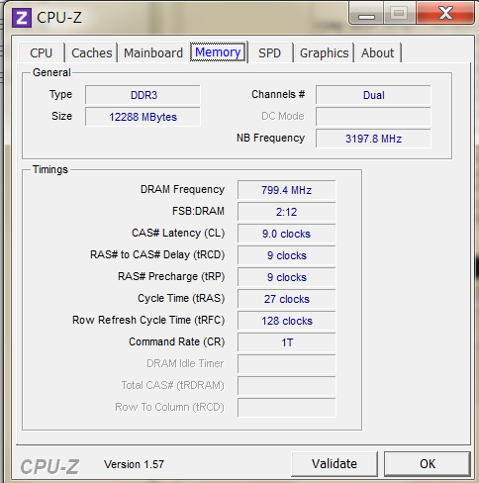
Task: Click the empty Row To Column field
Action: (287, 408)
